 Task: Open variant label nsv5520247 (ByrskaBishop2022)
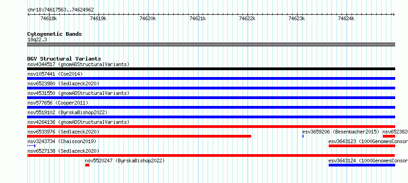point(125,161)
